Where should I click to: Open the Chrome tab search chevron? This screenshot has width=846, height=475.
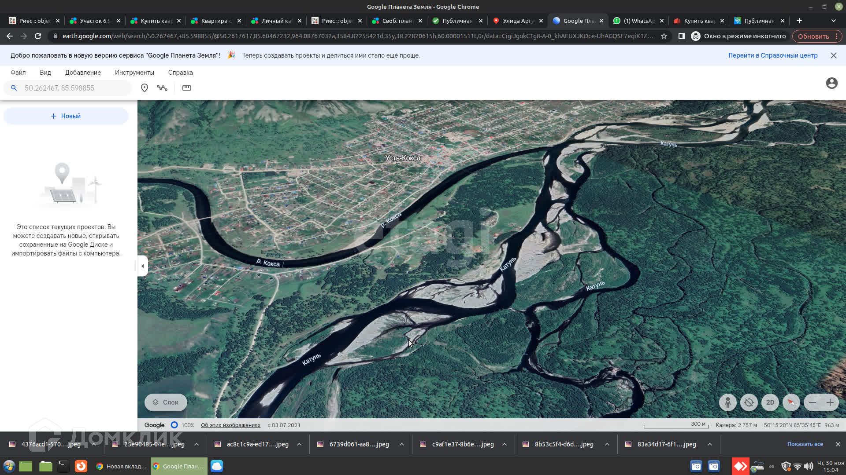click(x=833, y=21)
